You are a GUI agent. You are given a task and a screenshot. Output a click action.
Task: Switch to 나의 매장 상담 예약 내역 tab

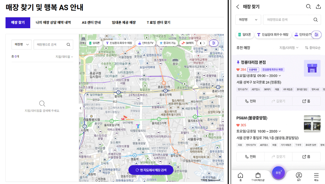click(53, 23)
